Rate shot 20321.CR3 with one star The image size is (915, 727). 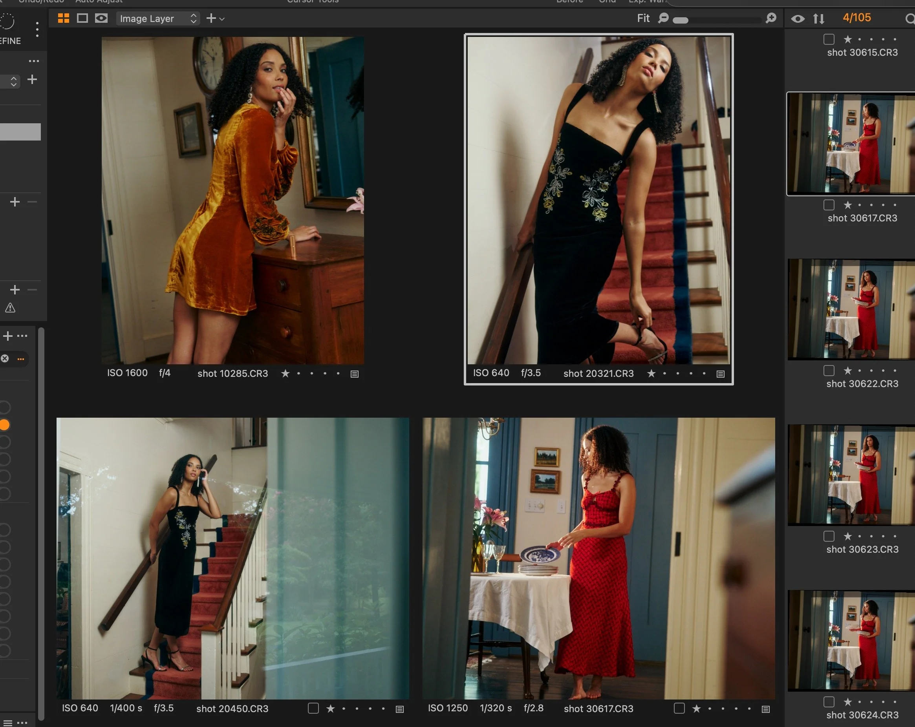651,373
